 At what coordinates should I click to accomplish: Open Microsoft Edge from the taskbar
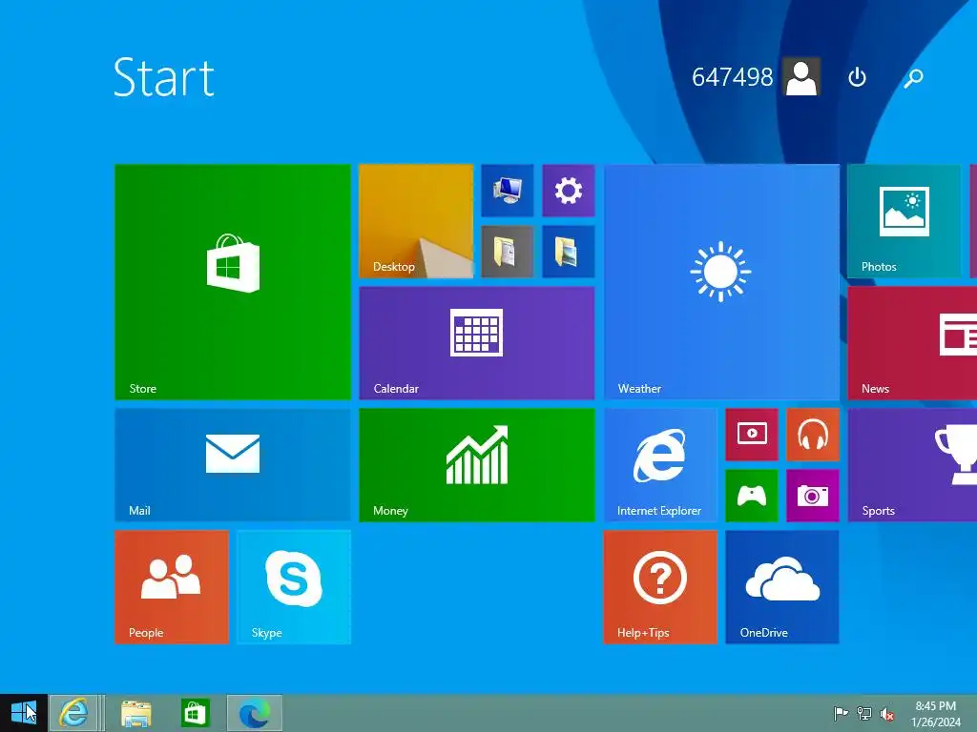pos(254,713)
